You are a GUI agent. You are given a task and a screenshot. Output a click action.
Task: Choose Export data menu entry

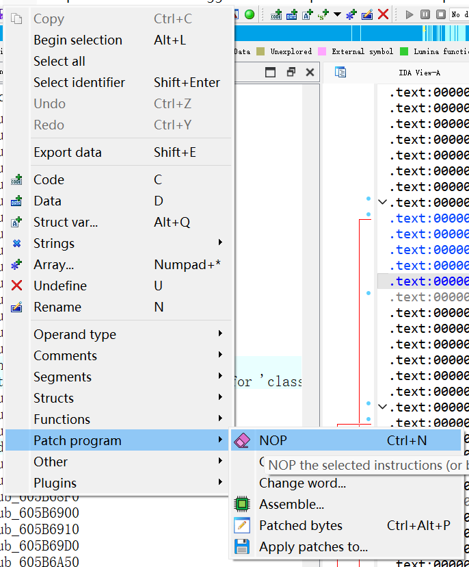pos(118,153)
